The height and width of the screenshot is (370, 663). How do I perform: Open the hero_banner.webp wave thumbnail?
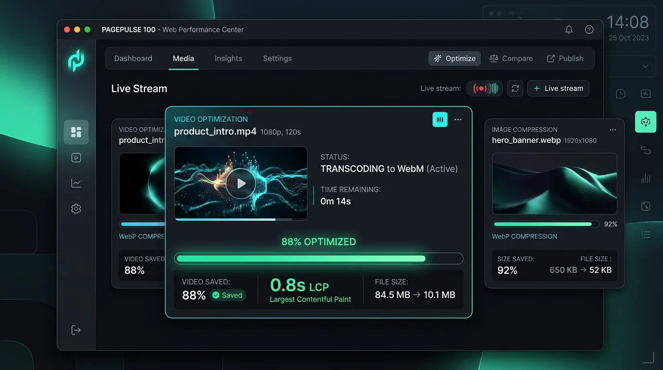coord(555,184)
